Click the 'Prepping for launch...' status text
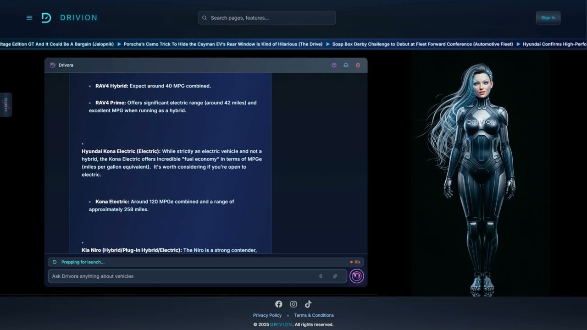The width and height of the screenshot is (587, 330). [83, 262]
